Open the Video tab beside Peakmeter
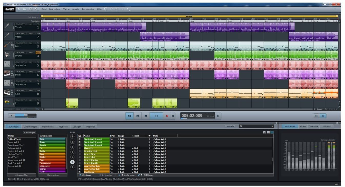Viewport: 345px width, 187px height. point(303,126)
